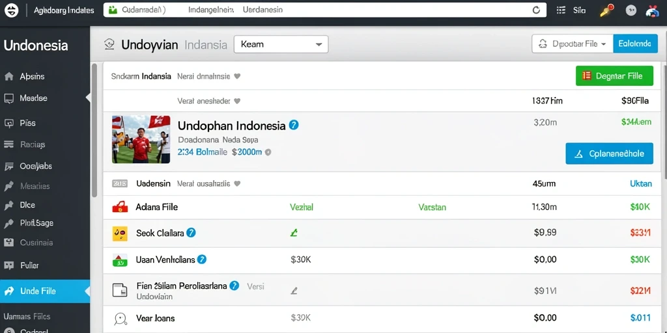Click the rocket icon beside Unde Fiile
Screen dimensions: 667x333
[x=8, y=291]
